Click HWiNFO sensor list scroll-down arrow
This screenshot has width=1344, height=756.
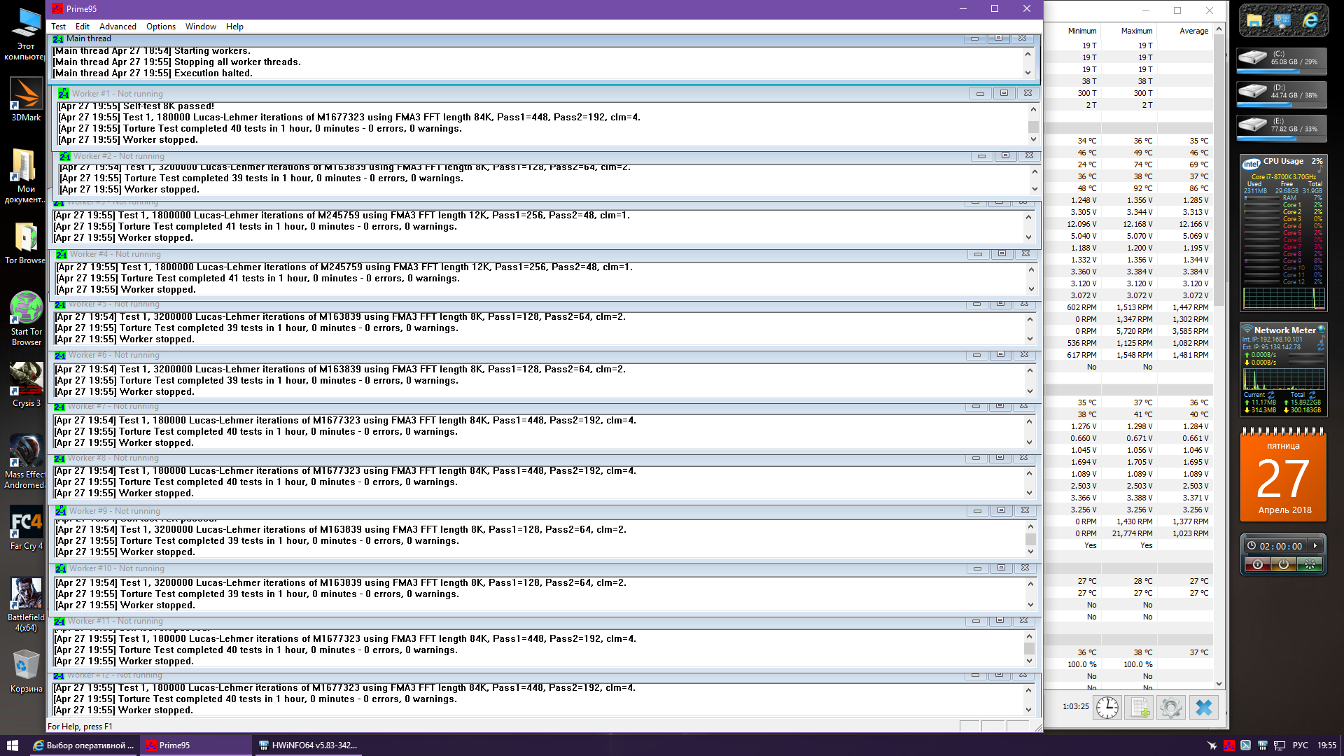click(x=1219, y=684)
